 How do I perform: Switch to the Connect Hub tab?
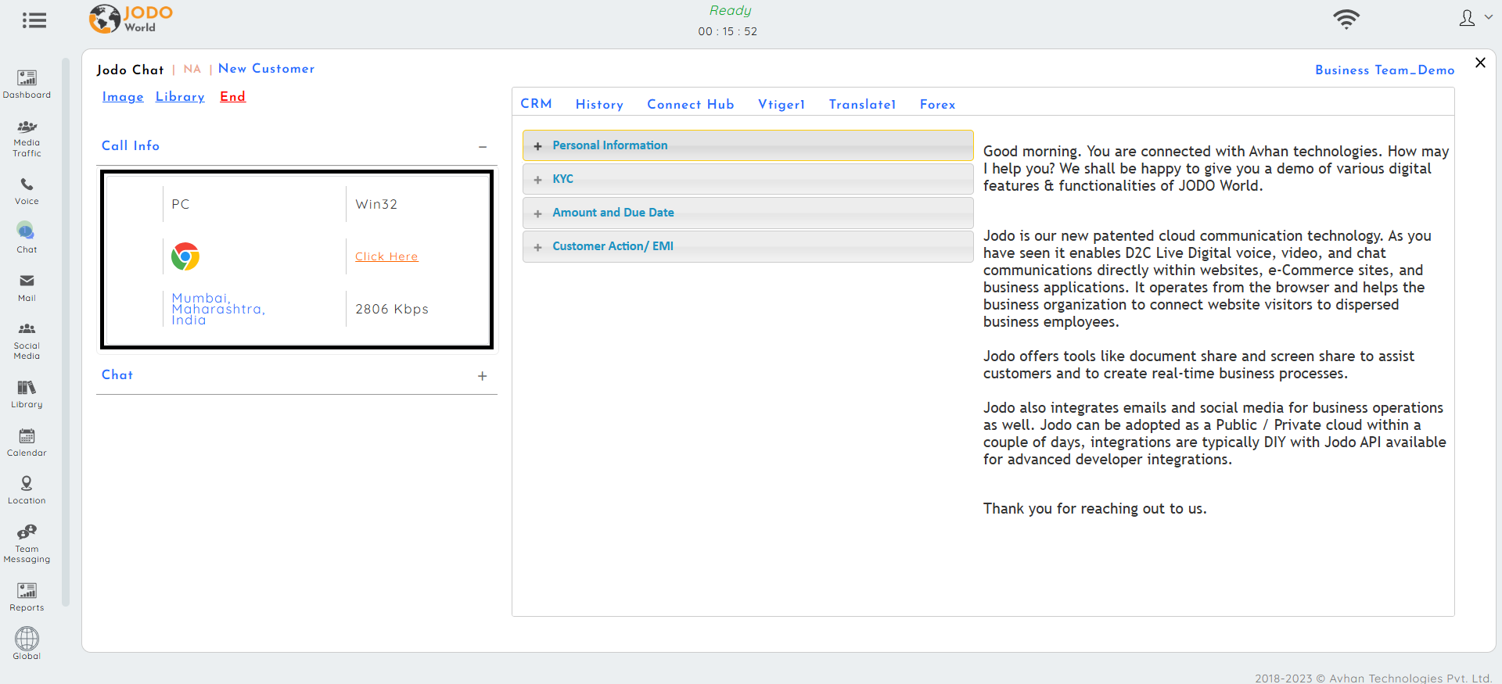pos(691,105)
